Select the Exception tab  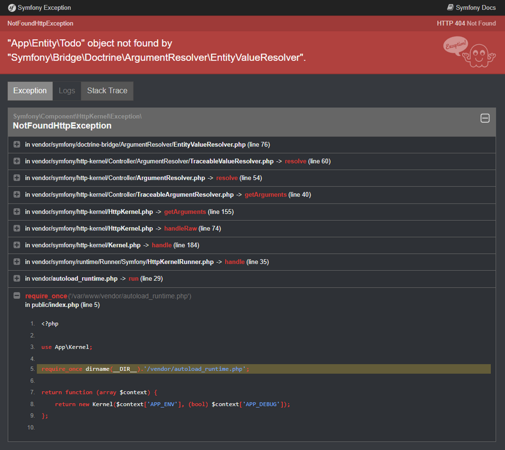(x=30, y=91)
